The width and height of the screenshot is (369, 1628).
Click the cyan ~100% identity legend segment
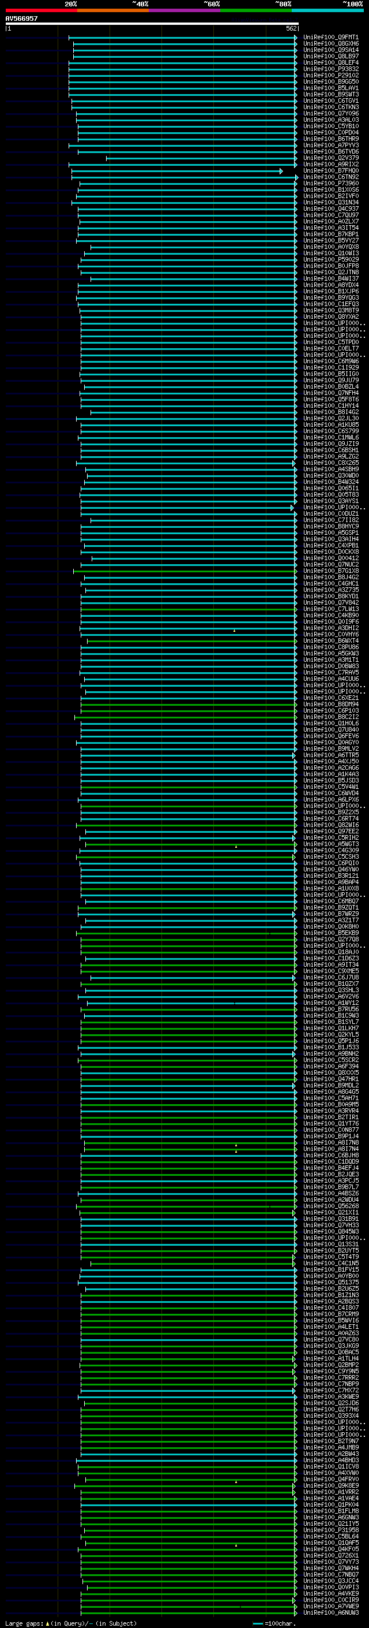(327, 10)
